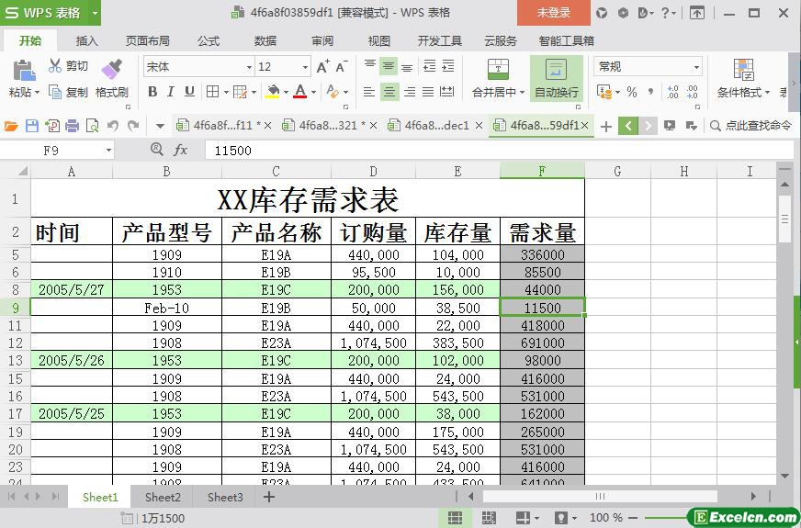Toggle italic formatting
Screen dimensions: 801x528
[x=171, y=92]
